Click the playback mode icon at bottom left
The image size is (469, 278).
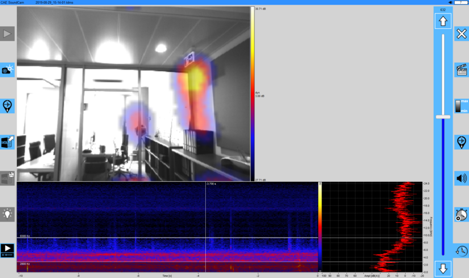(7, 249)
